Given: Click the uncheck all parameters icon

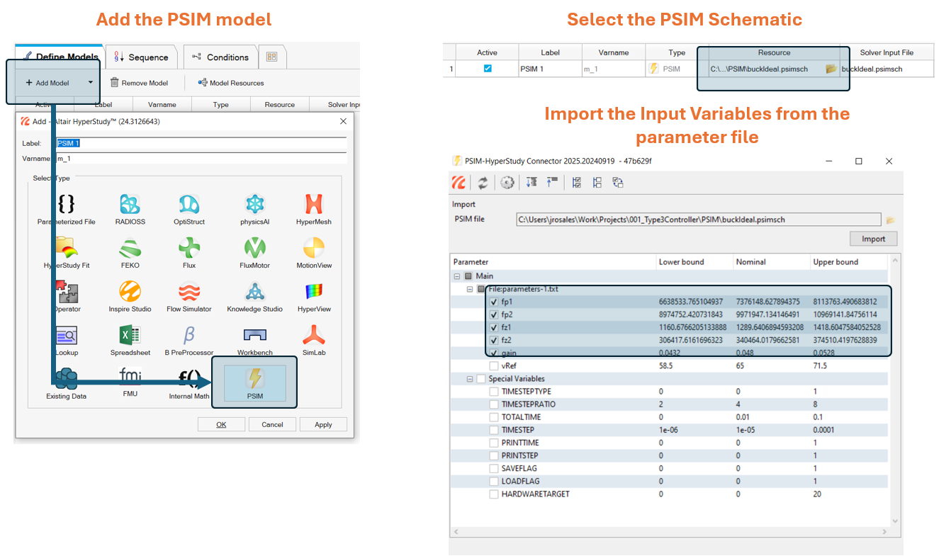Looking at the screenshot, I should click(x=597, y=183).
